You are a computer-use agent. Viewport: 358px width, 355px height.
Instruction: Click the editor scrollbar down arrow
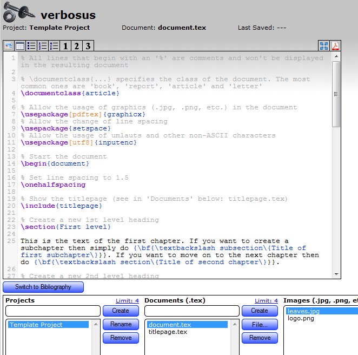tap(336, 274)
